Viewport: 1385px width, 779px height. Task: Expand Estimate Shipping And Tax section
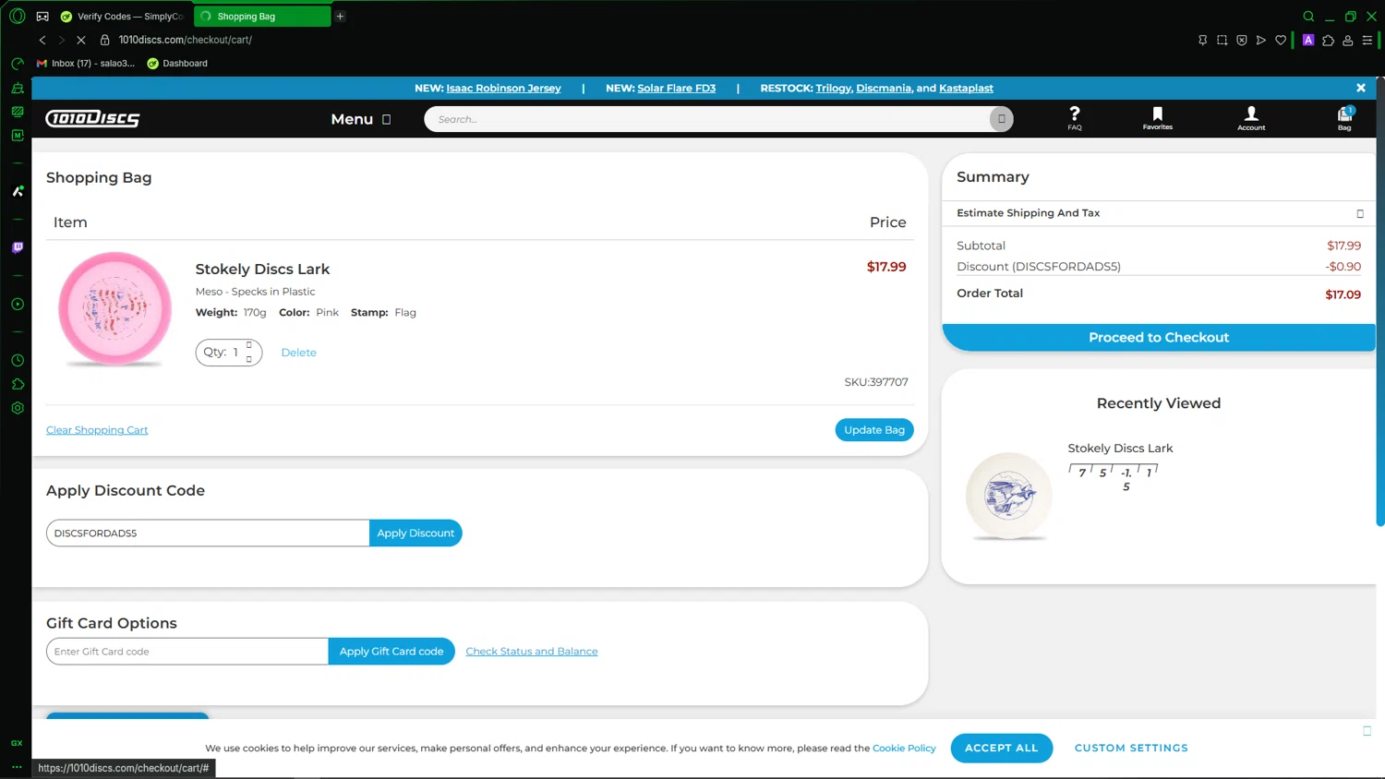pyautogui.click(x=1159, y=213)
